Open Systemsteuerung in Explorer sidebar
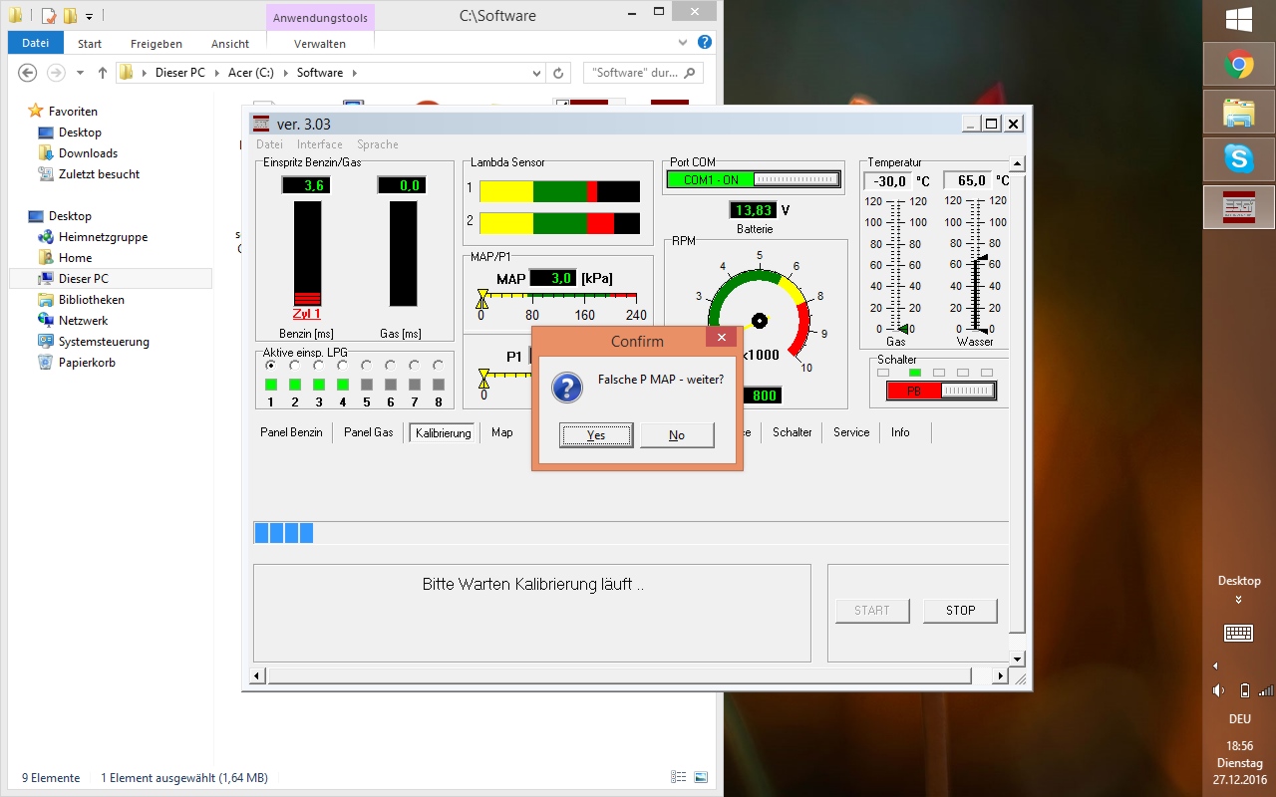Image resolution: width=1276 pixels, height=797 pixels. coord(104,342)
